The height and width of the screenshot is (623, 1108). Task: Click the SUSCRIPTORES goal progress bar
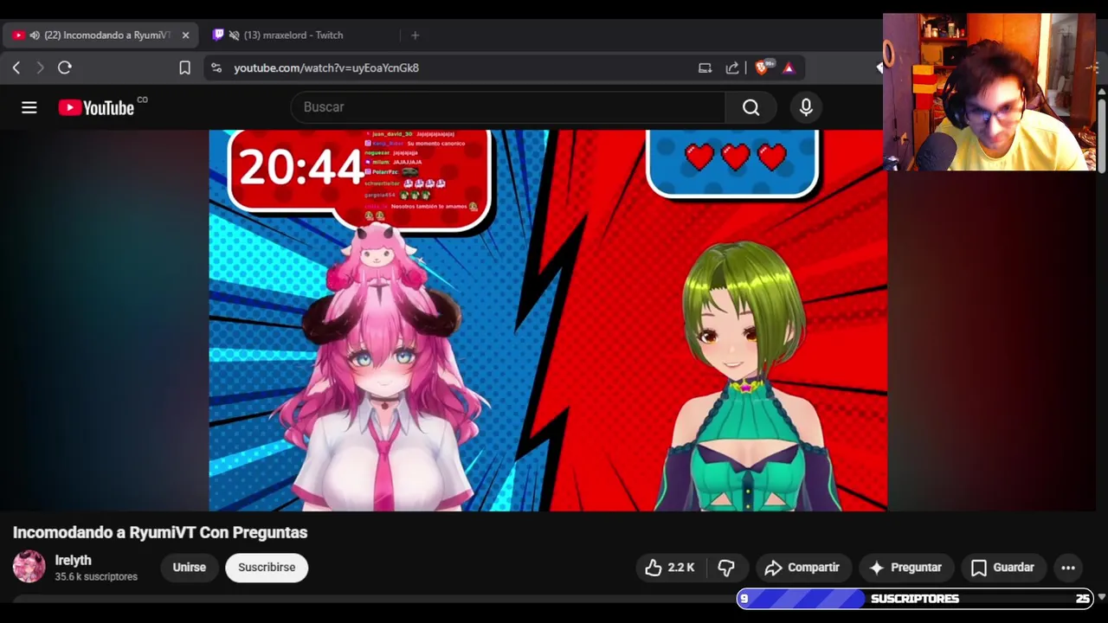(x=914, y=599)
